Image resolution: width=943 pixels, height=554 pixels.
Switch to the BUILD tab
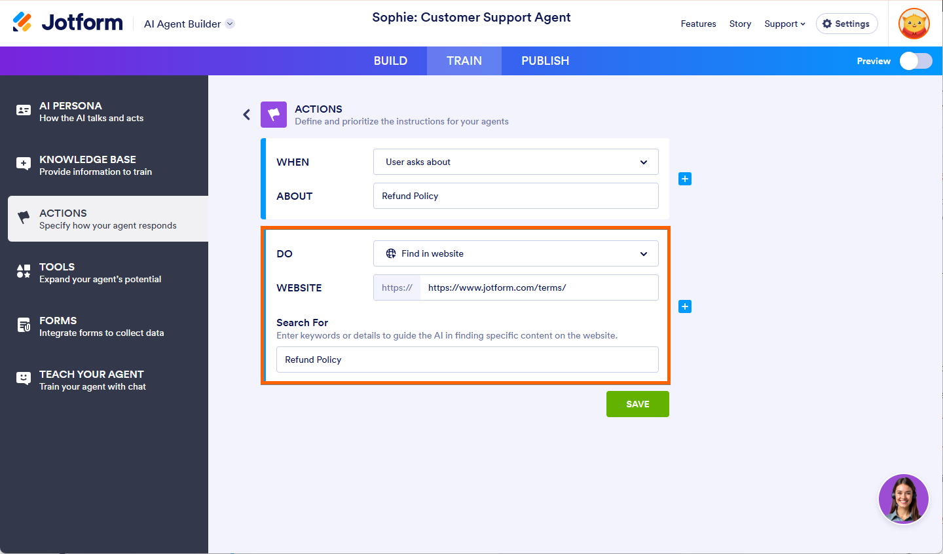click(390, 61)
